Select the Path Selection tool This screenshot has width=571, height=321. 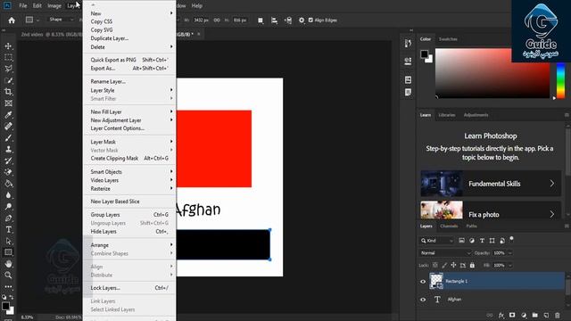pos(8,241)
